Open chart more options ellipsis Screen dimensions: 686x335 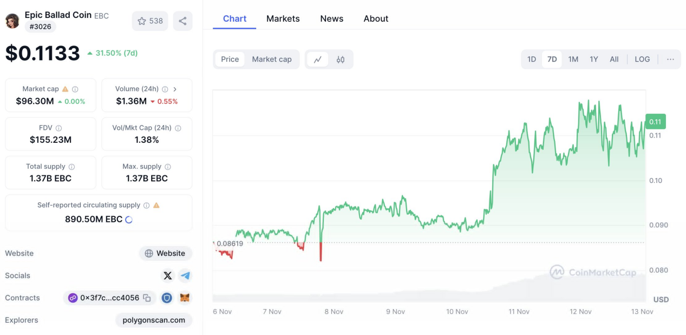pyautogui.click(x=670, y=60)
